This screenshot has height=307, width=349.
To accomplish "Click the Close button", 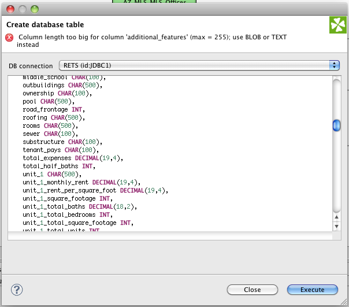I will click(x=253, y=290).
